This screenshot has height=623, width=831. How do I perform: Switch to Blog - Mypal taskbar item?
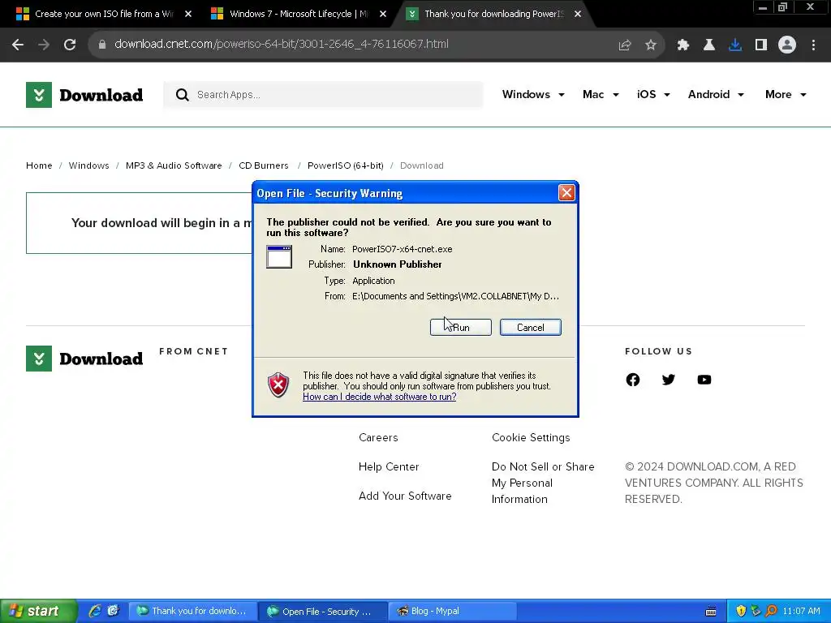pos(453,611)
